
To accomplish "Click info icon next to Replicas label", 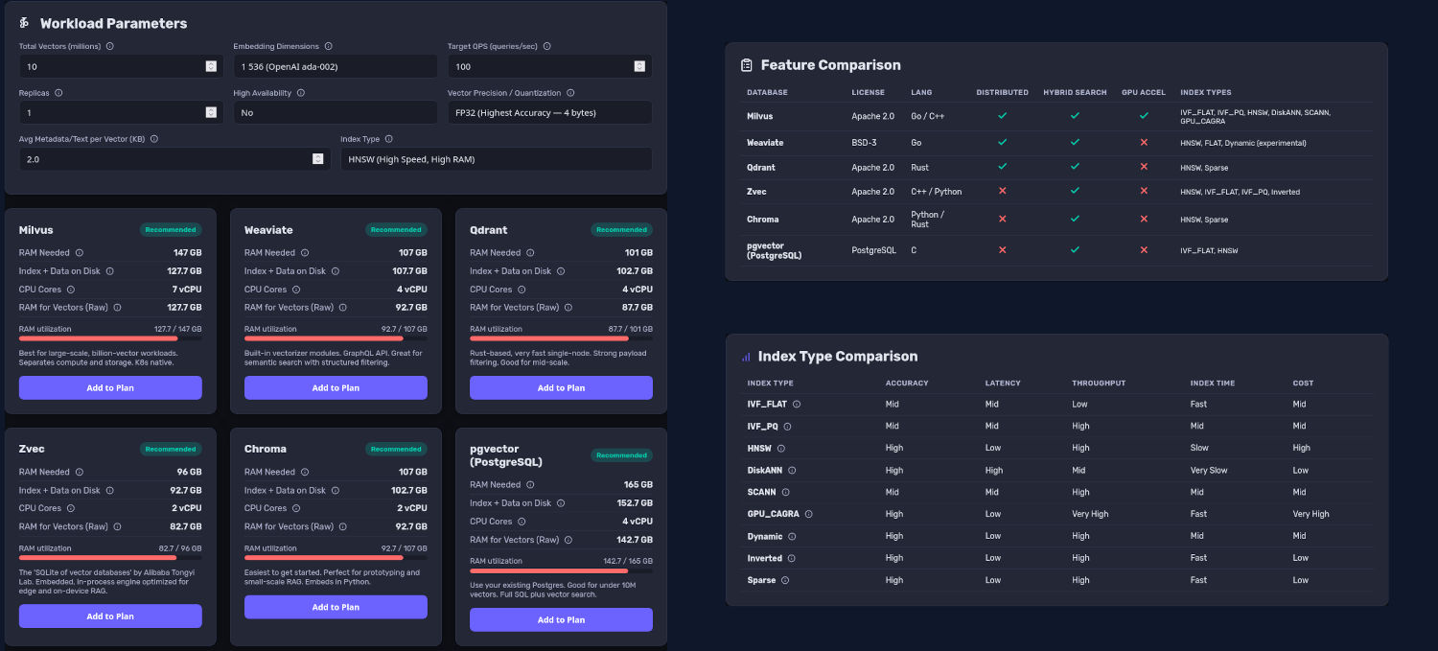I will pyautogui.click(x=58, y=93).
